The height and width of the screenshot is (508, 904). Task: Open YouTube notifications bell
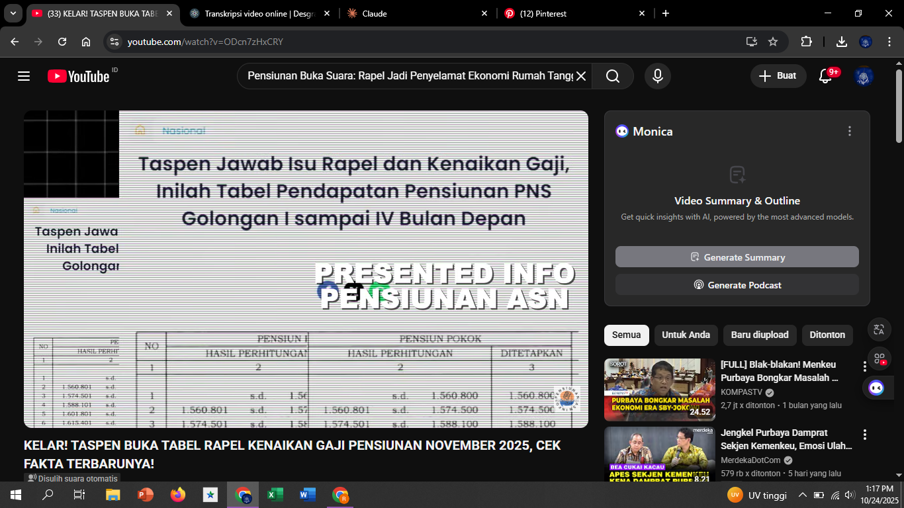[x=825, y=76]
